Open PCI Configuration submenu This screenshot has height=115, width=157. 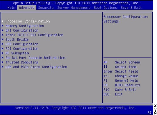tap(22, 49)
